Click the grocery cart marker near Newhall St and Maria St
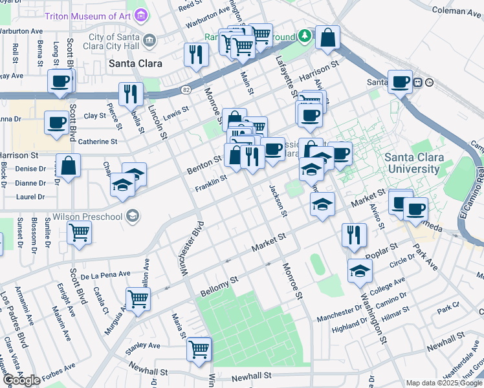The width and height of the screenshot is (484, 388). [199, 351]
